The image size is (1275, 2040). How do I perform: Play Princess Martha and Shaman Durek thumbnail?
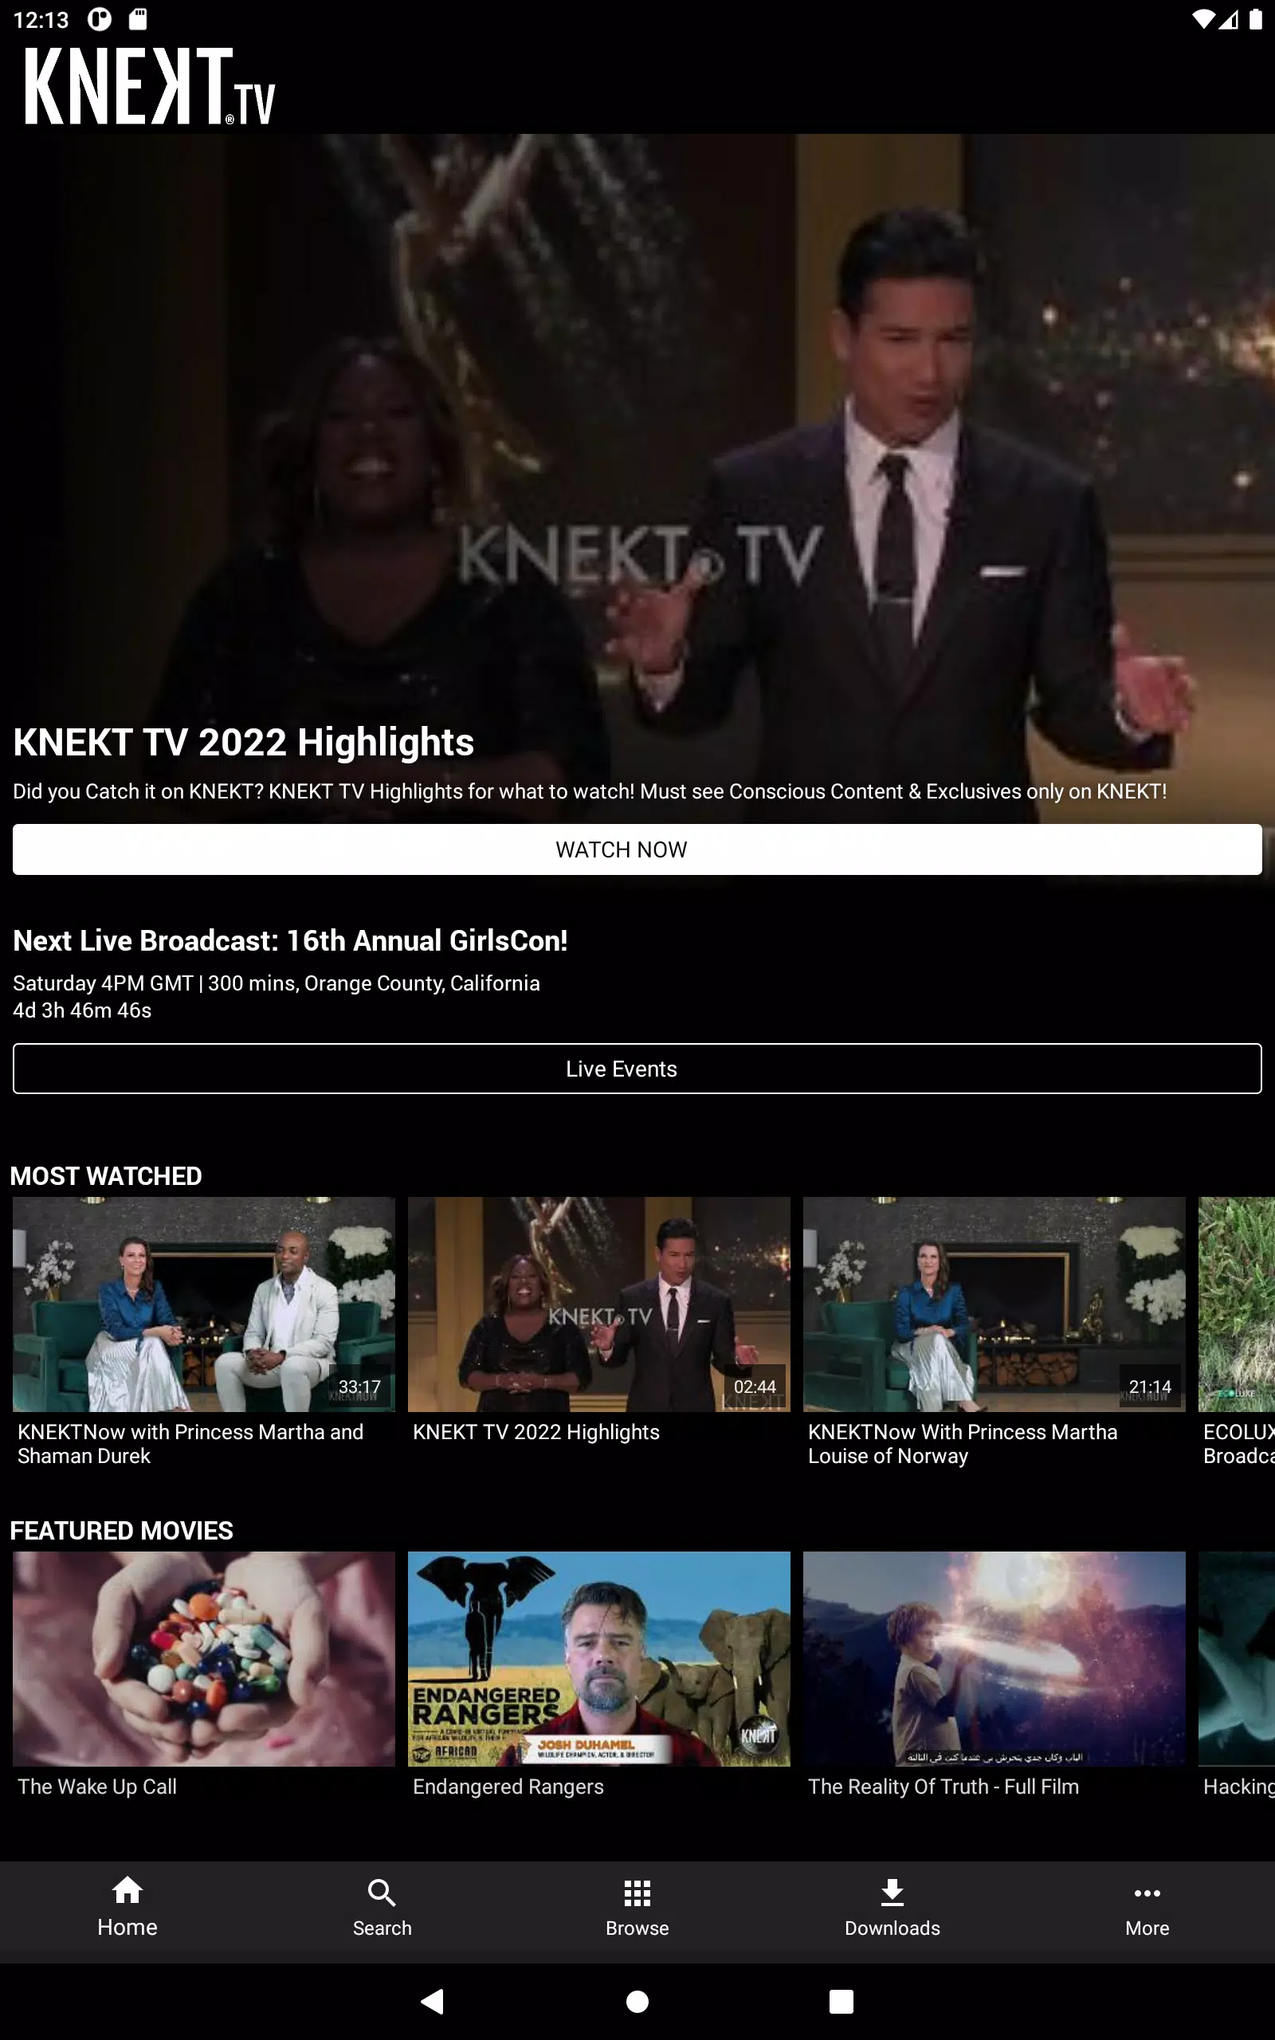204,1304
